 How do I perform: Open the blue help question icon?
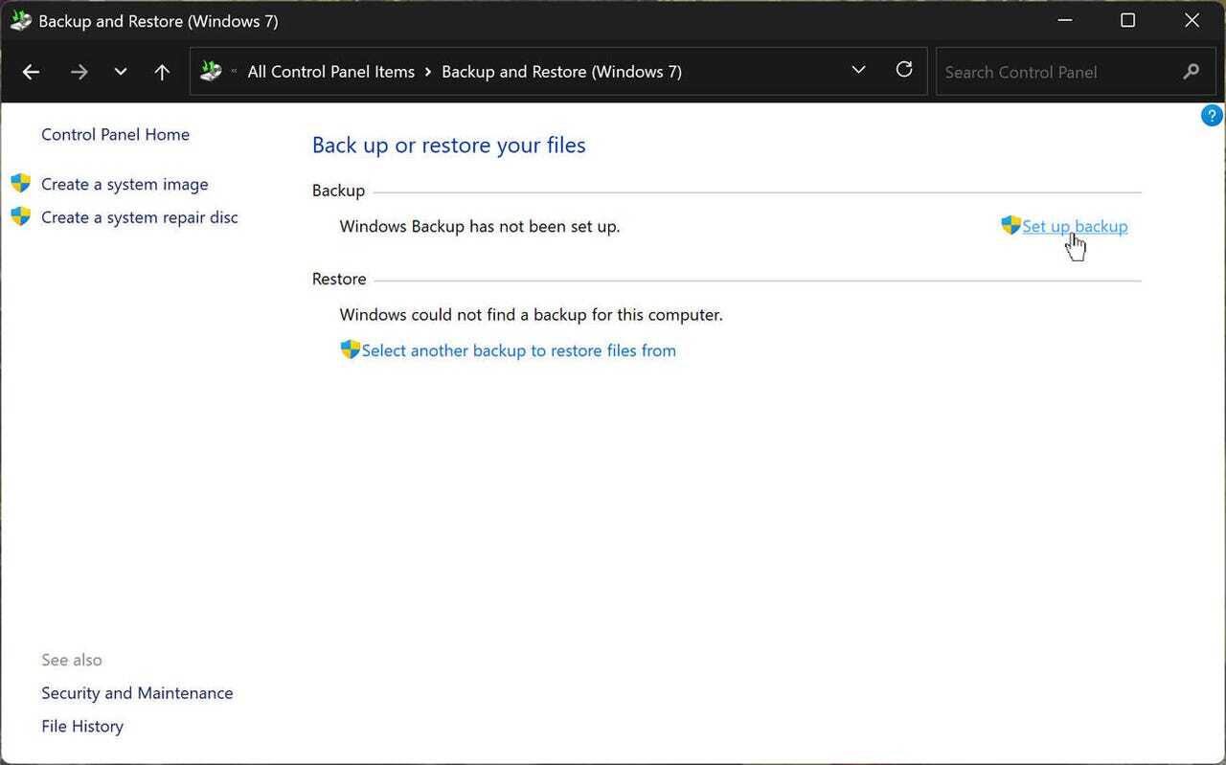1212,116
